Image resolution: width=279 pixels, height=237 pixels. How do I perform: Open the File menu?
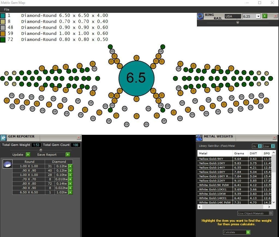click(7, 10)
